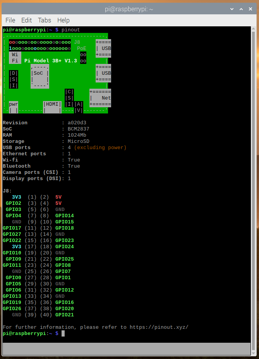Click the vertical scrollbar thumb

click(x=253, y=191)
